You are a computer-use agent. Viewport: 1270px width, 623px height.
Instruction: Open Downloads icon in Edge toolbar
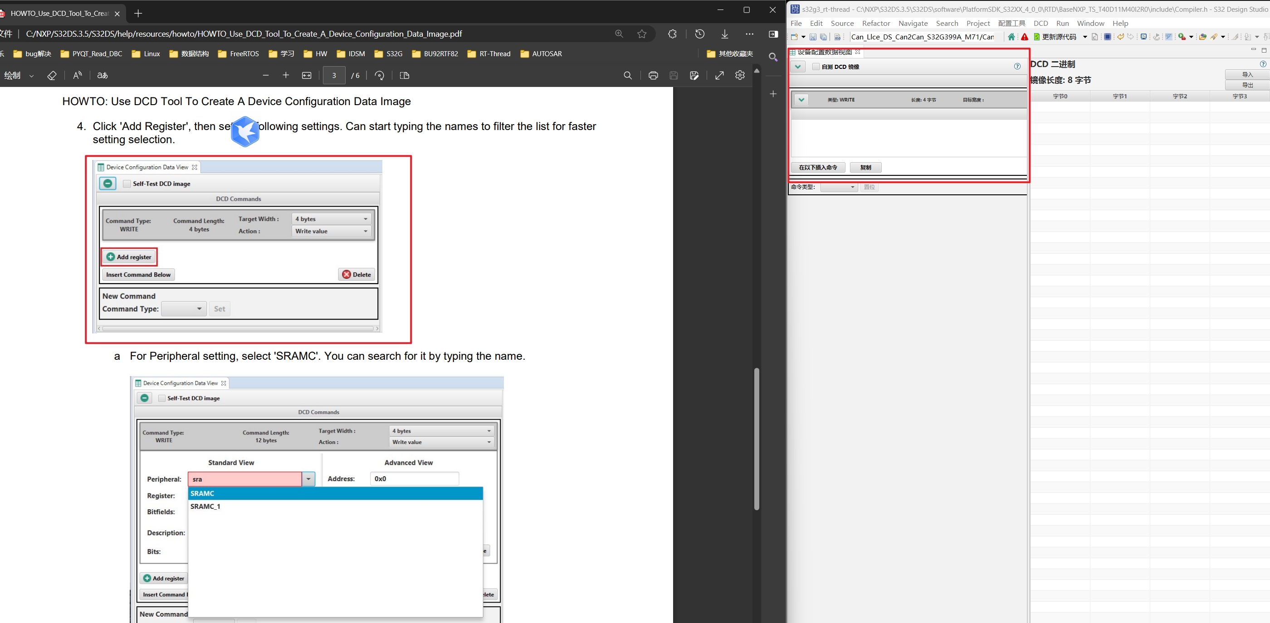[x=724, y=34]
